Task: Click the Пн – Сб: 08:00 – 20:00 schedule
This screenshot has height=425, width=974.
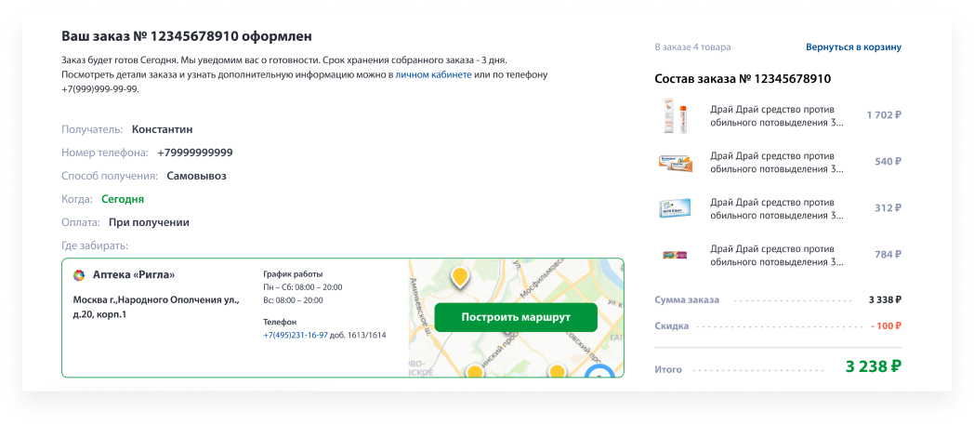Action: tap(302, 287)
